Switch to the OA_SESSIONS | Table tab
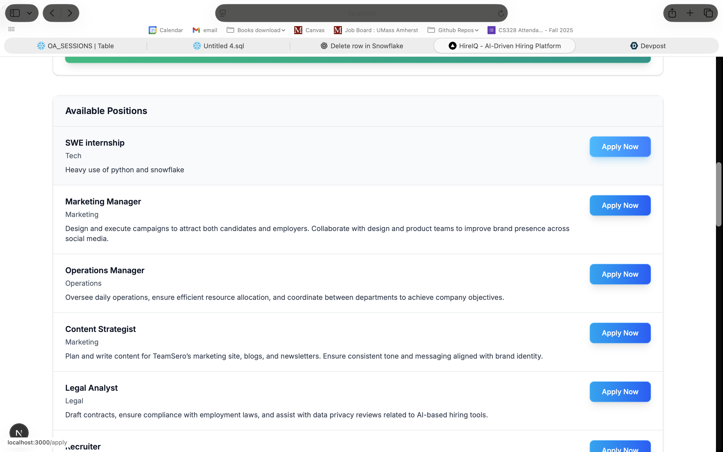The image size is (723, 452). [x=75, y=46]
